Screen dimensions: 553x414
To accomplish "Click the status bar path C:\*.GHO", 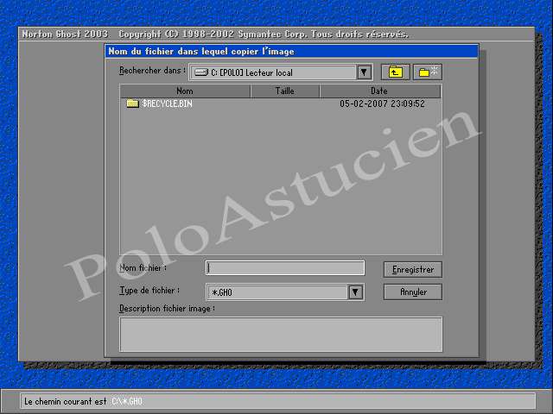I will [x=127, y=402].
